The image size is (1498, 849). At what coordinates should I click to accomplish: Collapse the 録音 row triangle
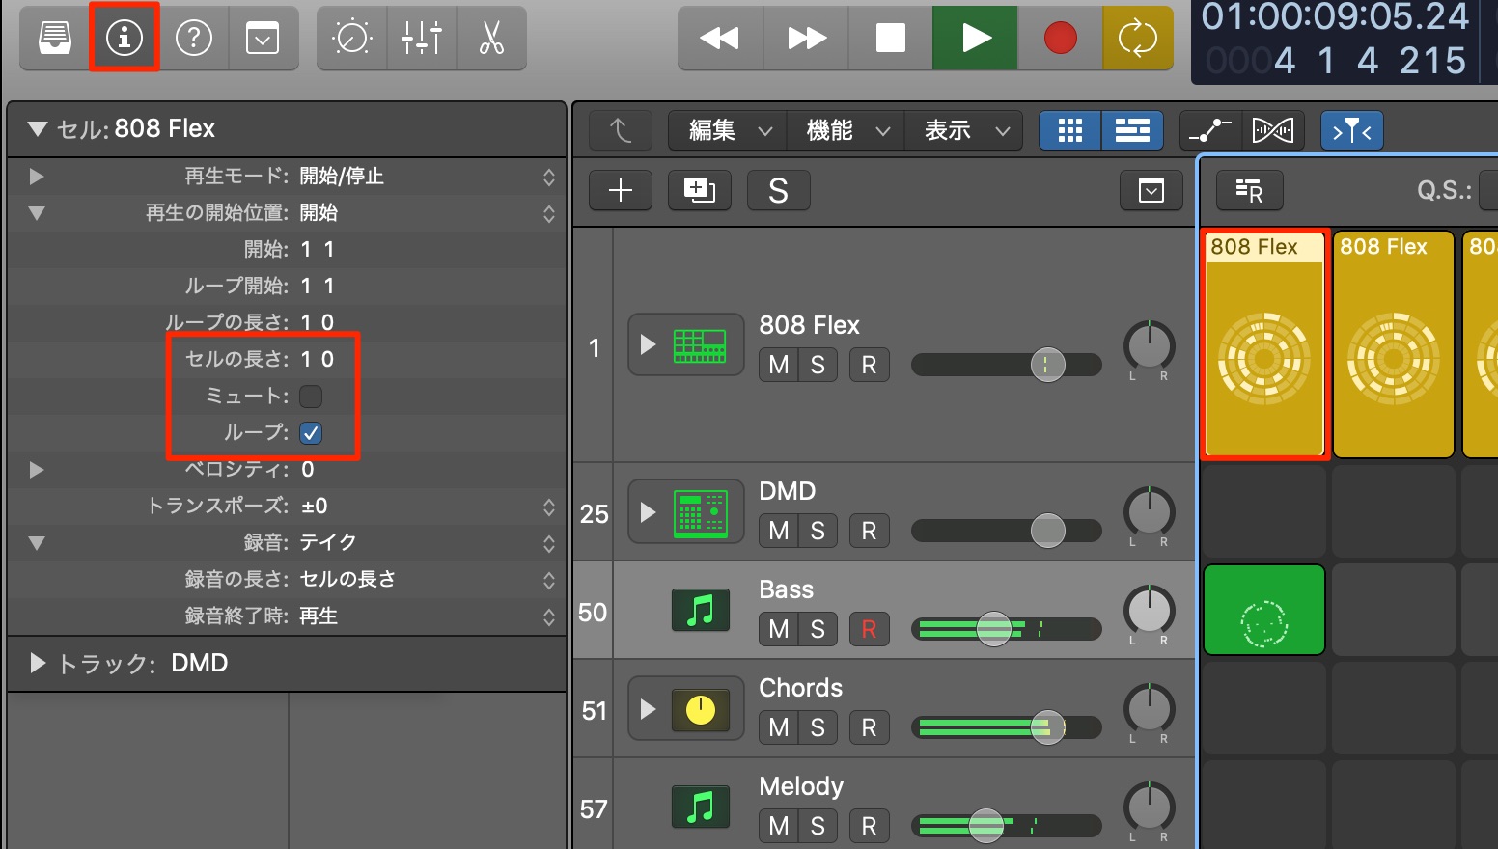click(x=37, y=543)
